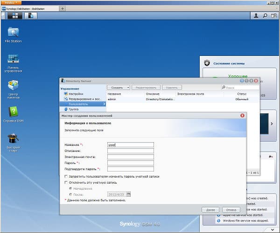Click the Подтвердите пароль input field
Viewport: 280px width, 233px height.
point(131,169)
